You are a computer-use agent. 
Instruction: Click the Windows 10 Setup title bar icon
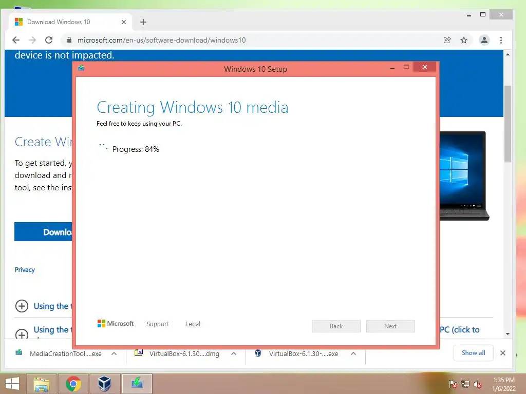click(81, 68)
